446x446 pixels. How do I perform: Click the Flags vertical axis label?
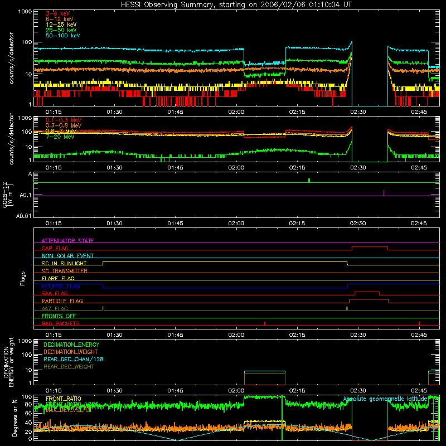(x=23, y=278)
